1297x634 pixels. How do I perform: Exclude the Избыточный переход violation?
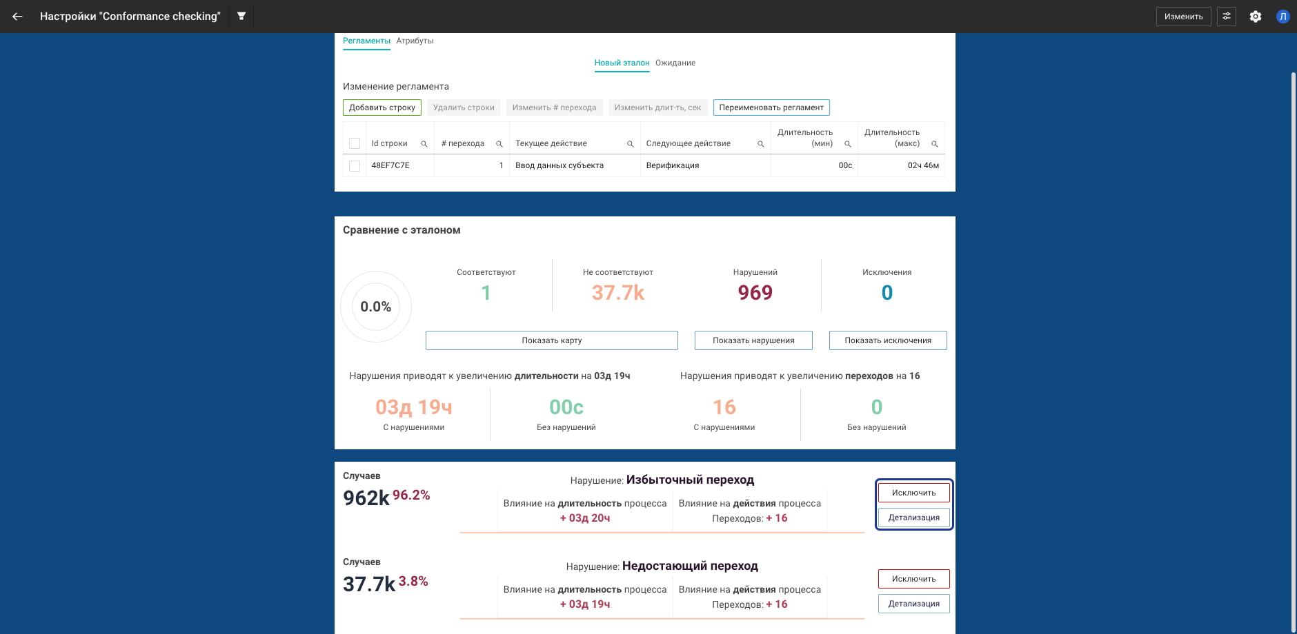[x=913, y=493]
